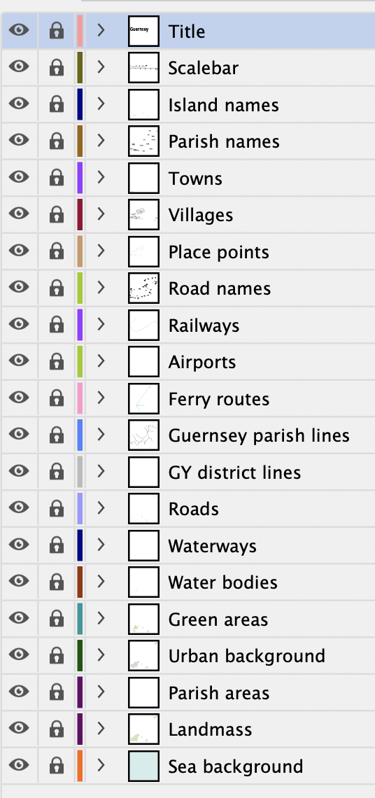Unlock the Title layer via lock icon
This screenshot has width=375, height=798.
57,31
